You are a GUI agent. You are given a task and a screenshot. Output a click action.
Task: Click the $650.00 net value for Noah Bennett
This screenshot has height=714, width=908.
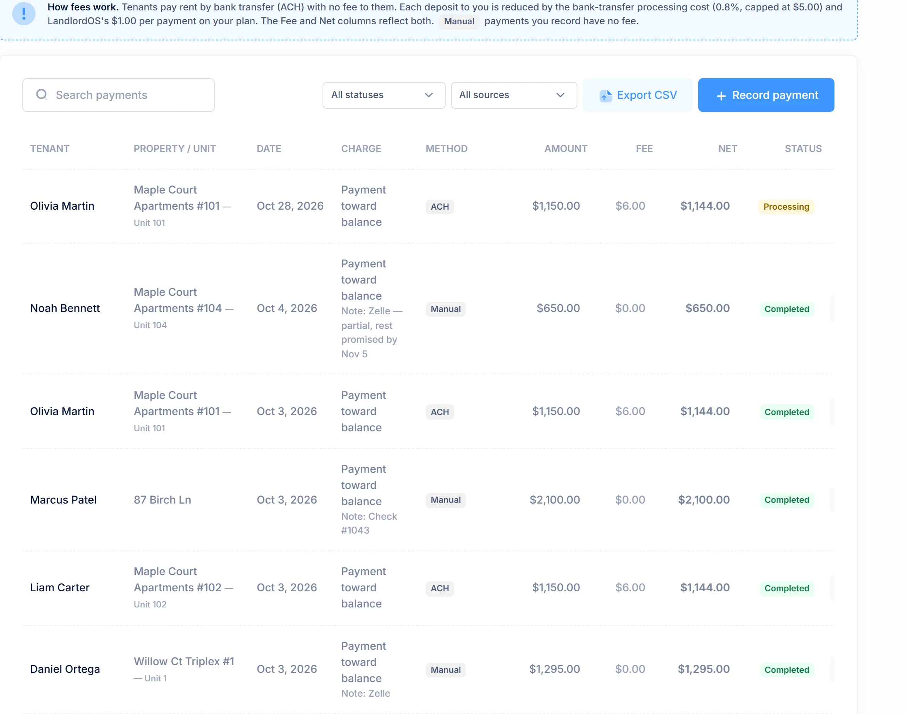coord(707,309)
